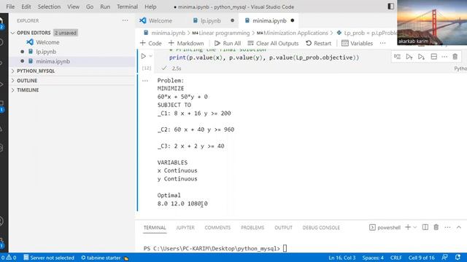Open the Edit menu
This screenshot has width=467, height=262.
[x=26, y=7]
